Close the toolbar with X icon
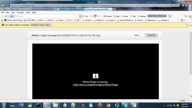 [2, 16]
